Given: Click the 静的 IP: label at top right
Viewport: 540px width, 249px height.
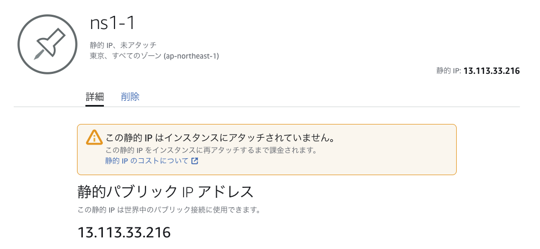Looking at the screenshot, I should 449,71.
